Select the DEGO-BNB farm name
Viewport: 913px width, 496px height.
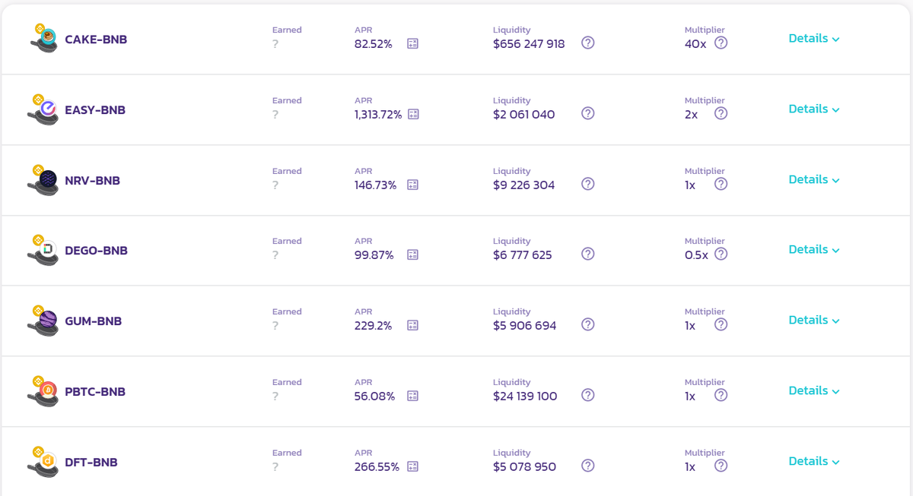coord(96,251)
